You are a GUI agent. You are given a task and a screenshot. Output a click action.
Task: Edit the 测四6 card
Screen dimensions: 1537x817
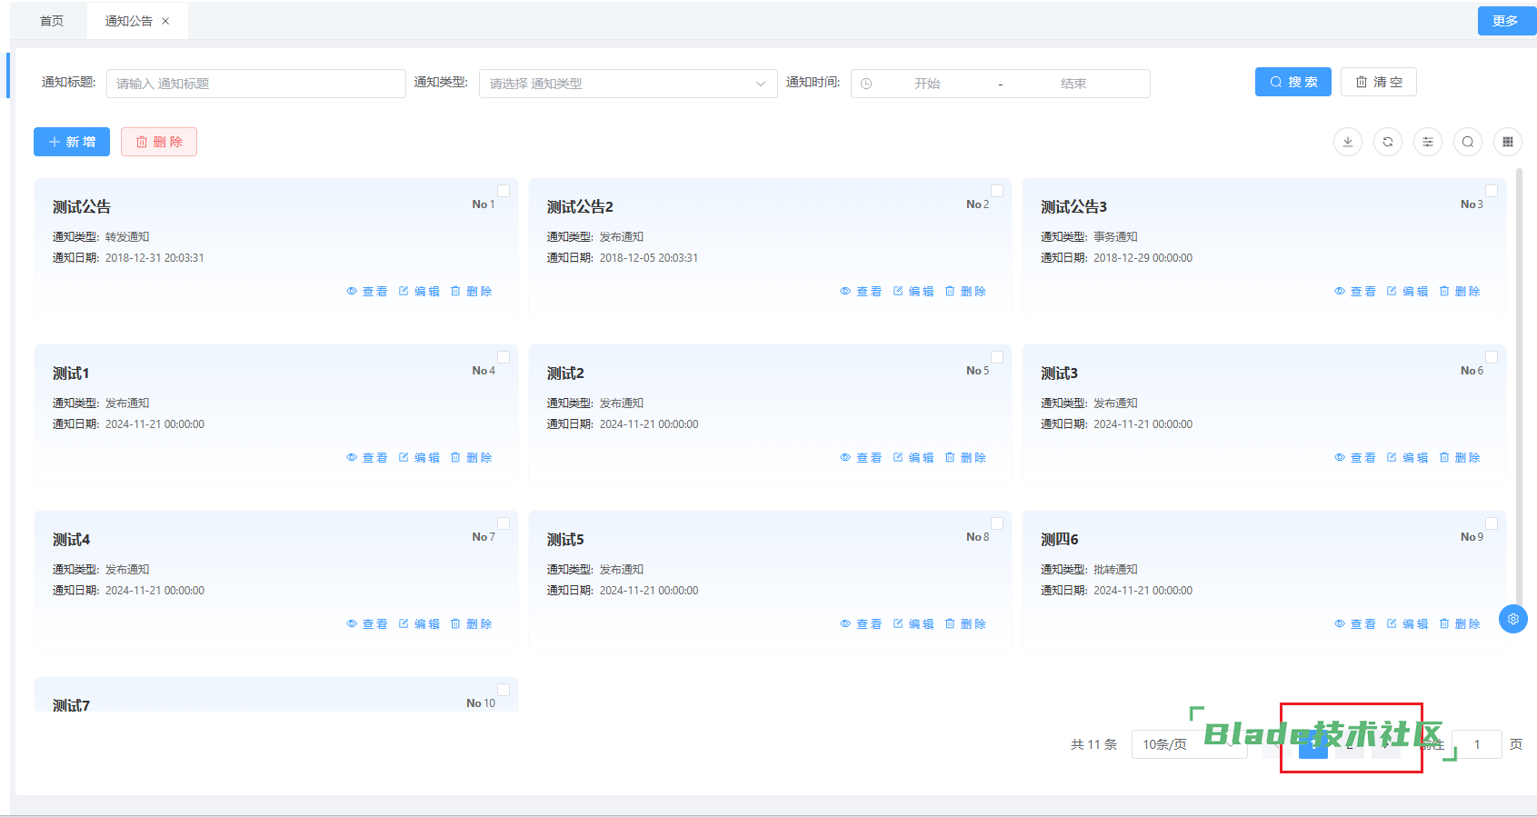[x=1407, y=624]
